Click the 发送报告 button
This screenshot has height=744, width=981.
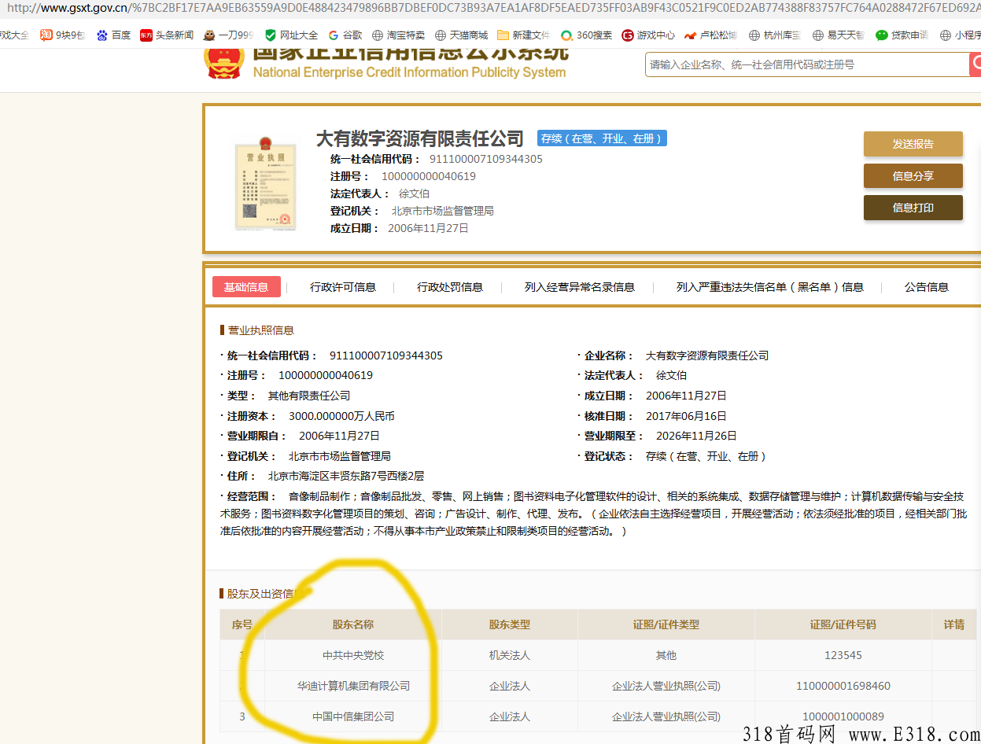pyautogui.click(x=913, y=144)
